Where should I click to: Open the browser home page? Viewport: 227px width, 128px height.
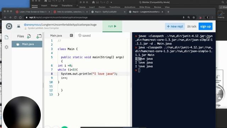pos(20,17)
